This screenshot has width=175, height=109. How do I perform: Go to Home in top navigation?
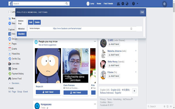99,4
